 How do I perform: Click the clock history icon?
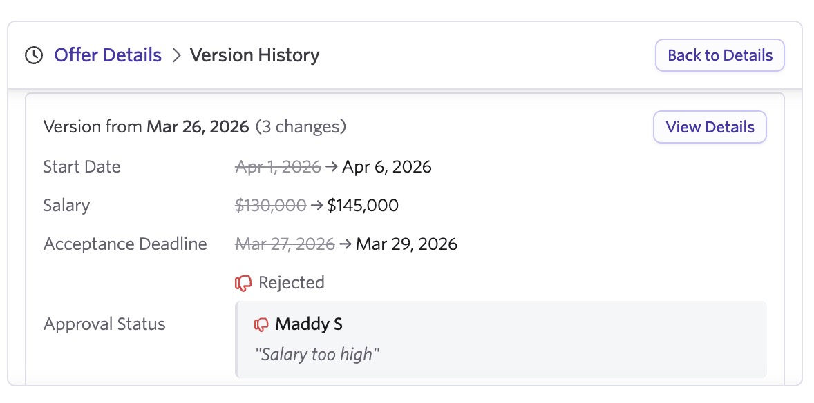[34, 55]
